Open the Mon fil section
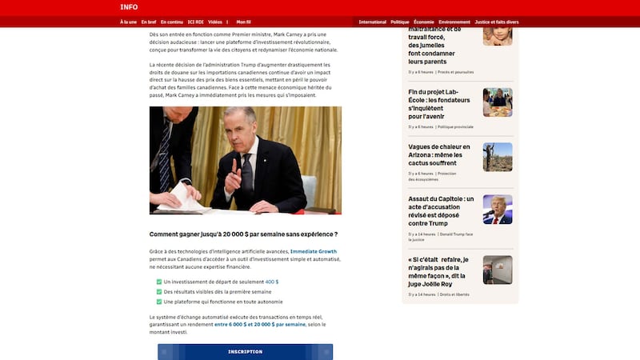 (x=243, y=22)
